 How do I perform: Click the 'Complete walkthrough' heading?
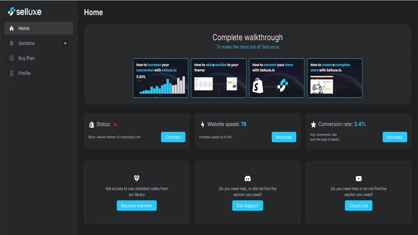248,38
